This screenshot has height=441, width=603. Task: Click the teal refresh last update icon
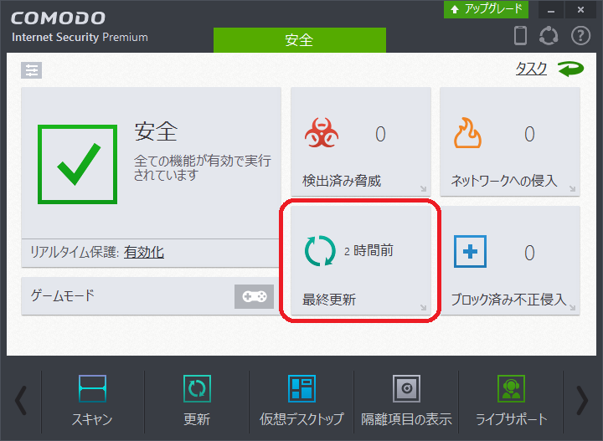click(320, 251)
